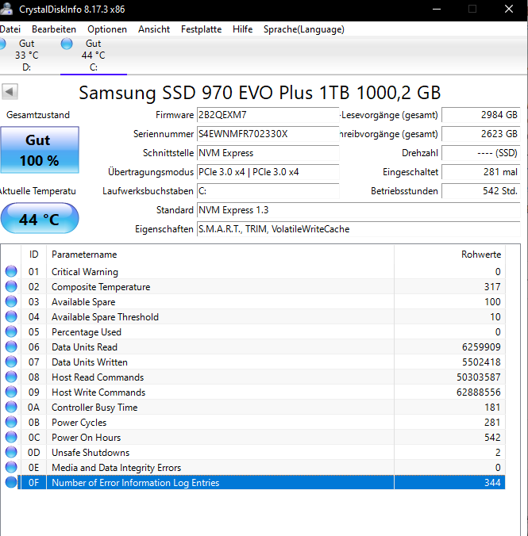Viewport: 528px width, 536px height.
Task: Click the Standard field NVM Express 1.3
Action: click(359, 210)
